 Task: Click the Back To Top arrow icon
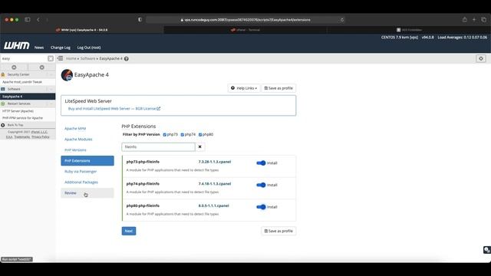tap(3, 125)
